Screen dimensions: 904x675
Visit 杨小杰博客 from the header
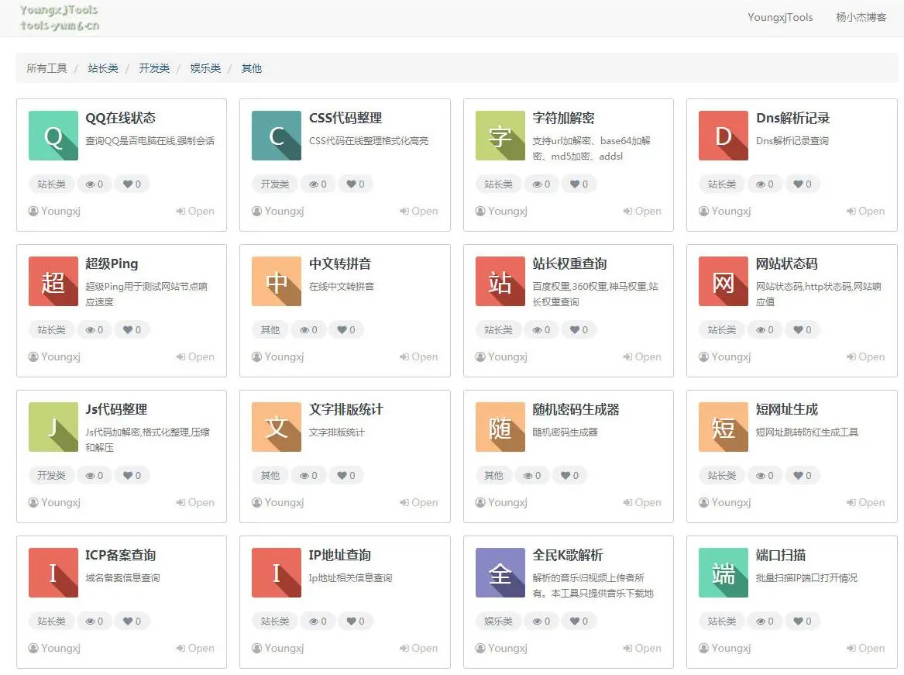point(860,16)
